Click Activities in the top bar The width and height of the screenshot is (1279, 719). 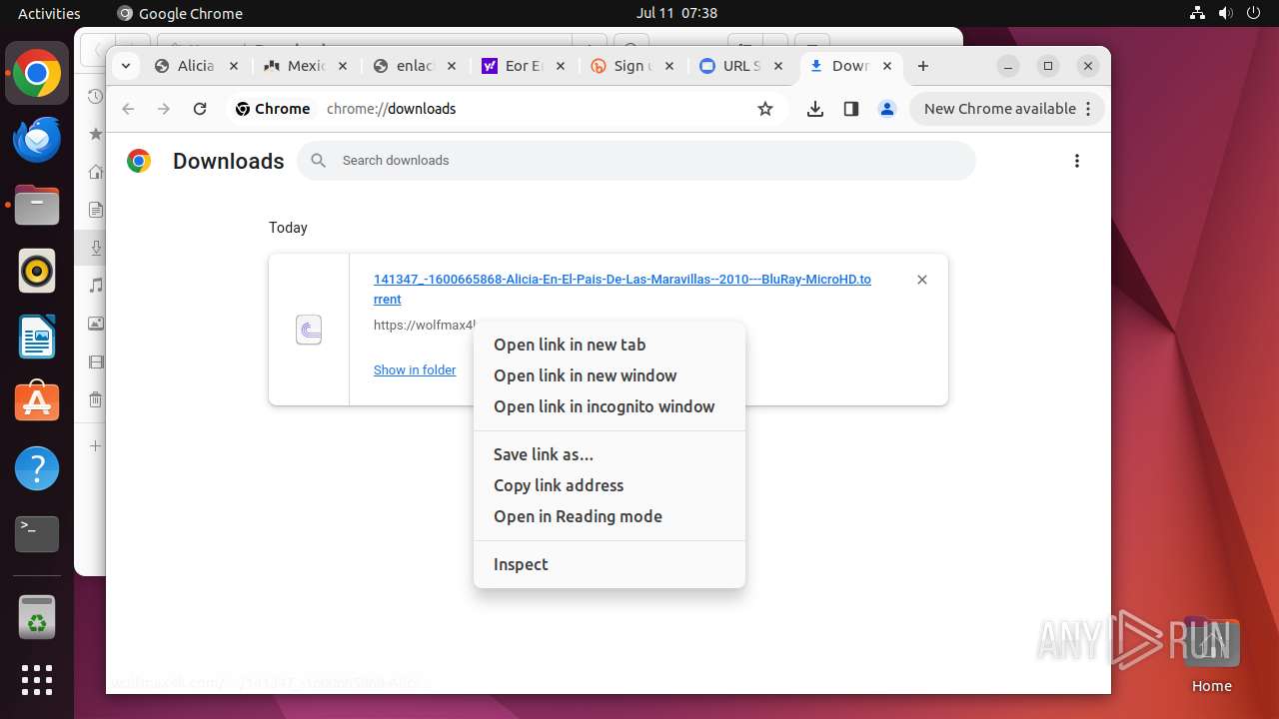point(49,13)
